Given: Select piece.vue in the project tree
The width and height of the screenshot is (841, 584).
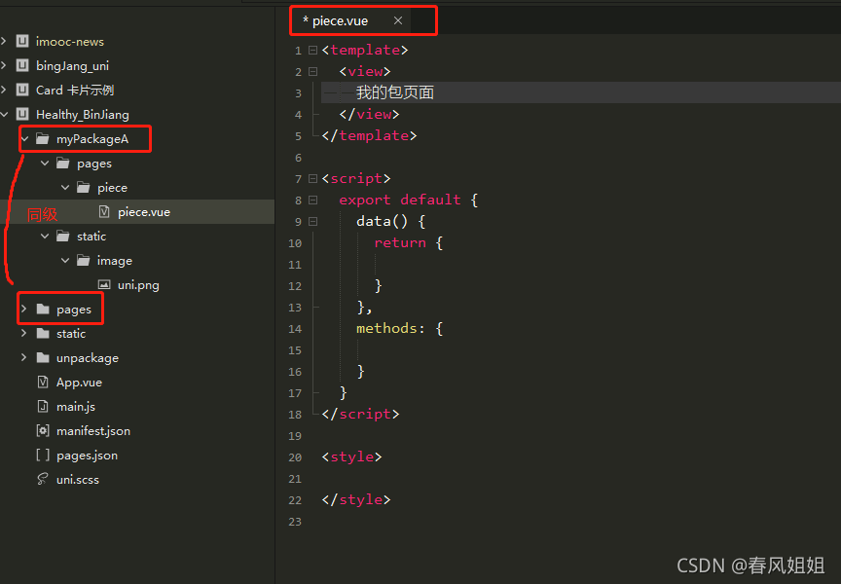Looking at the screenshot, I should (x=143, y=212).
